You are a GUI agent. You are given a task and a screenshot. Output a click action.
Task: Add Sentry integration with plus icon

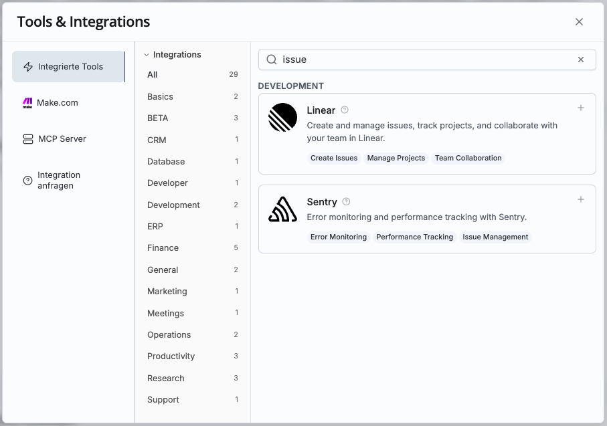(x=581, y=199)
